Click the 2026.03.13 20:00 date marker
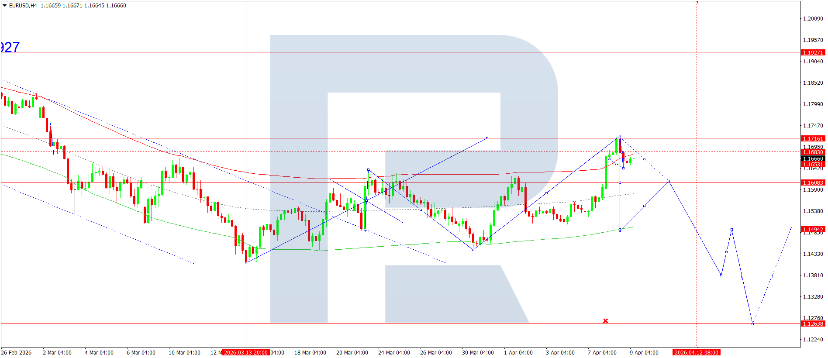Viewport: 828px width, 358px height. click(246, 352)
